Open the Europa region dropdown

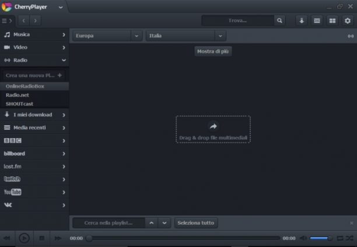pos(107,36)
